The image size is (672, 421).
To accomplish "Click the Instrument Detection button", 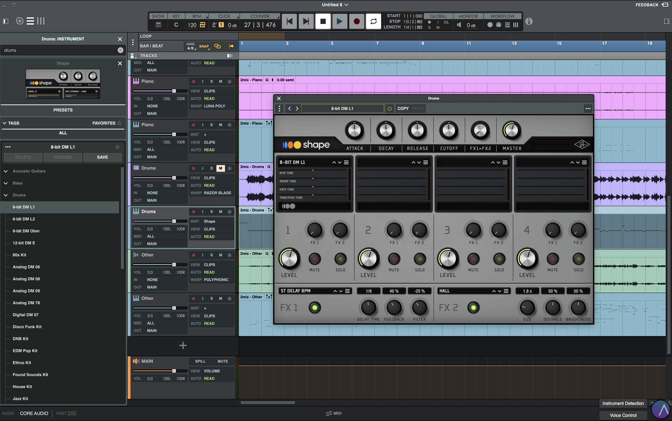I will coord(623,403).
